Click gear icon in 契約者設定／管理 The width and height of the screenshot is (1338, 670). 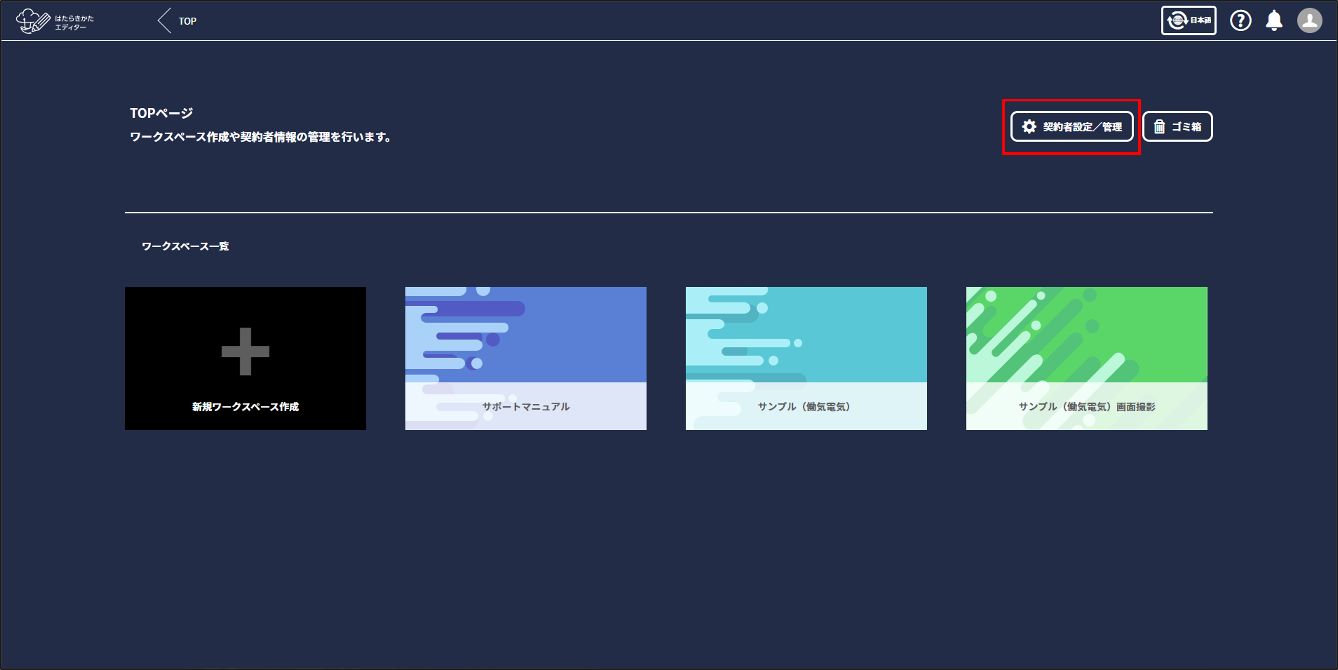click(x=1029, y=127)
